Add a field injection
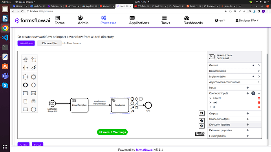 point(247,136)
